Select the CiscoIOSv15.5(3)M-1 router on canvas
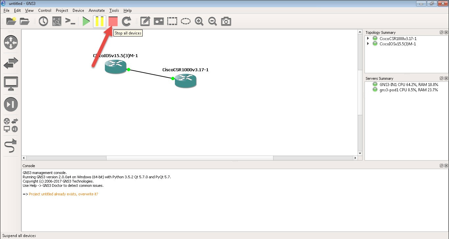The image size is (449, 239). pyautogui.click(x=116, y=67)
